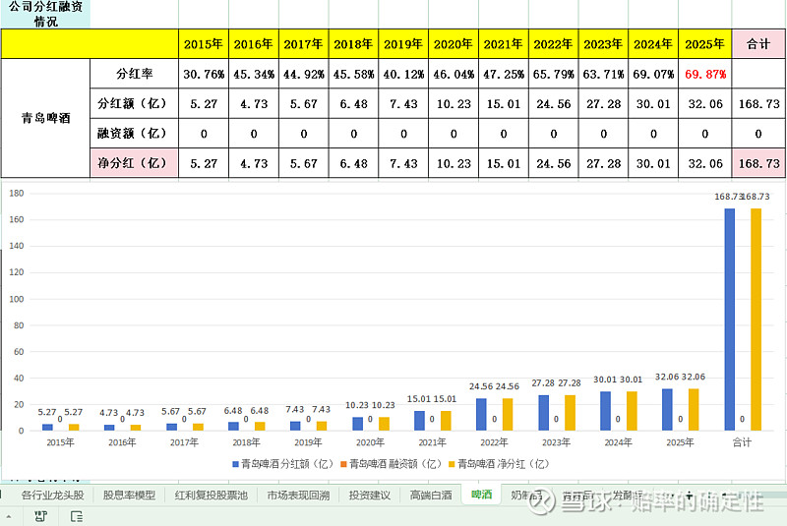Select 10.23 in the 分红额 row
This screenshot has height=526, width=787.
pyautogui.click(x=454, y=104)
